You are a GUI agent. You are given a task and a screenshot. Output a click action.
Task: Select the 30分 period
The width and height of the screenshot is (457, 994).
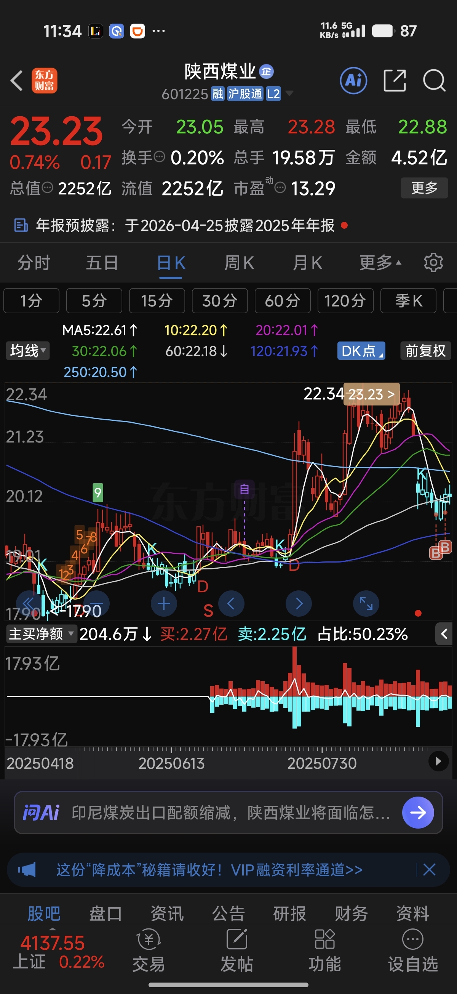tap(220, 301)
